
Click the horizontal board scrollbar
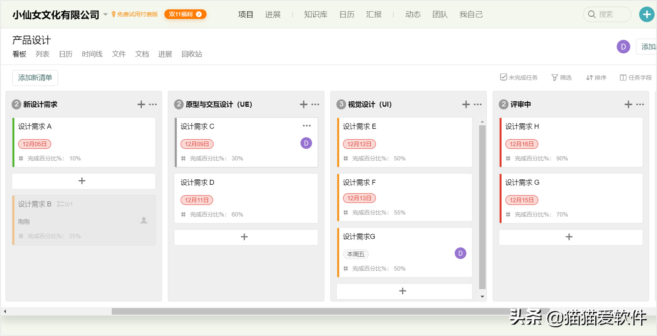click(x=331, y=311)
